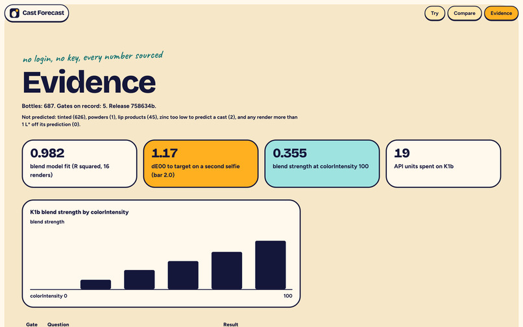Viewport: 523px width, 327px height.
Task: Switch to the Try tab
Action: click(x=435, y=14)
